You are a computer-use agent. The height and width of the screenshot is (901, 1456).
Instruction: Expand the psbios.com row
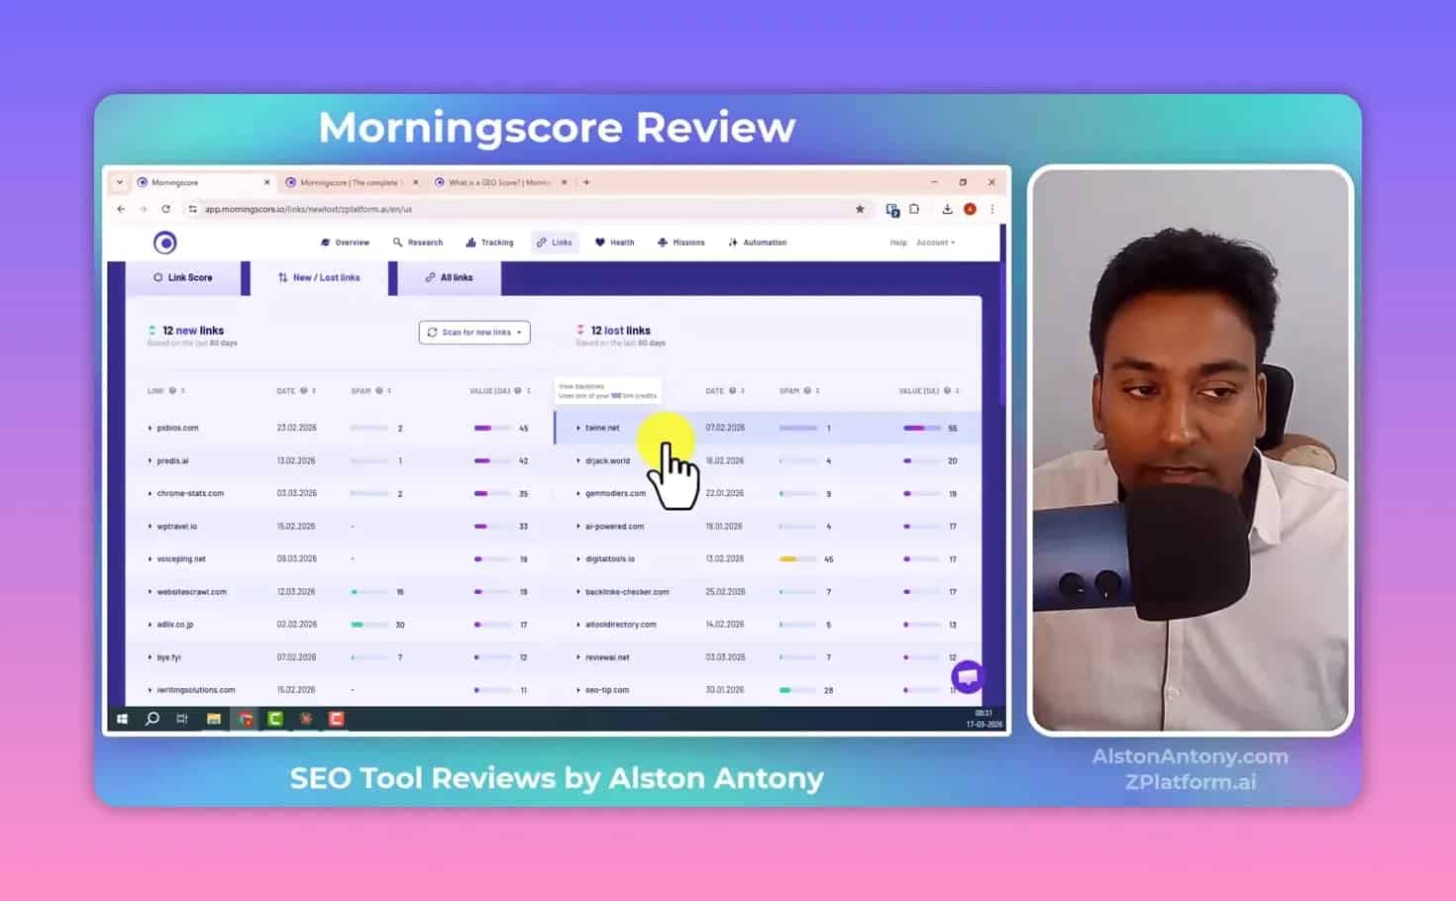pos(149,428)
